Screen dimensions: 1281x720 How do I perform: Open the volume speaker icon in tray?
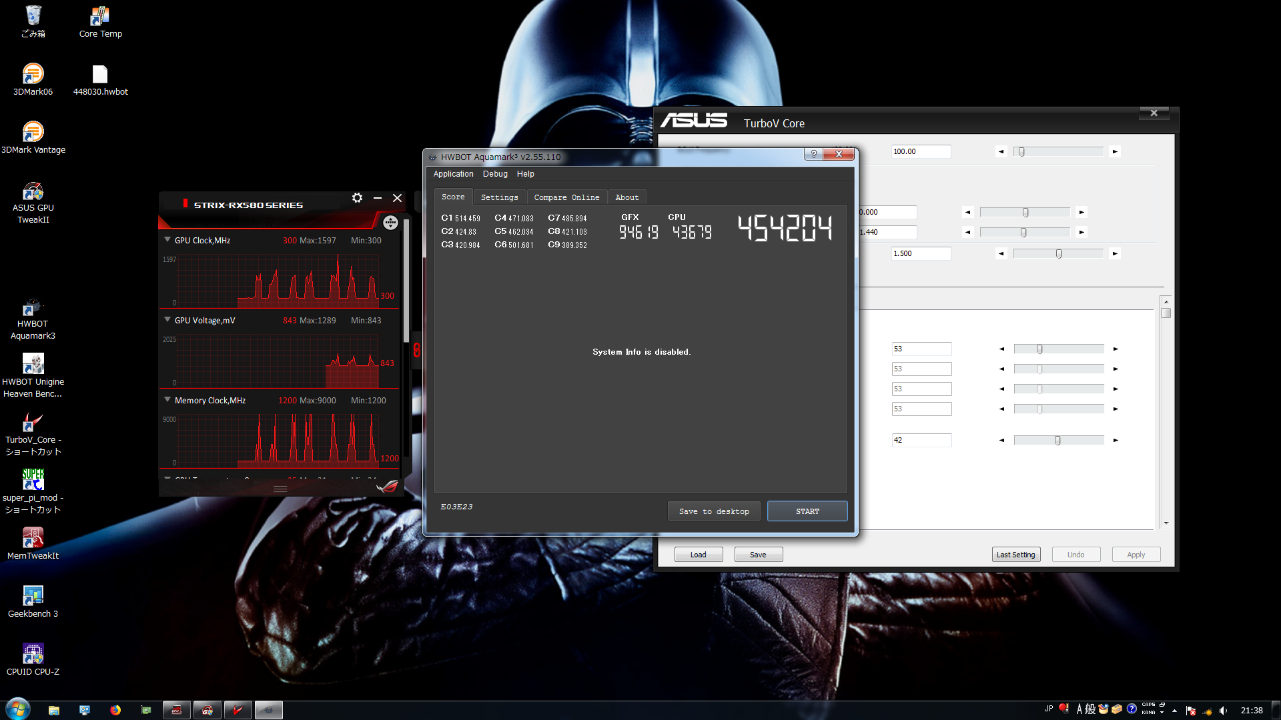[x=1223, y=711]
